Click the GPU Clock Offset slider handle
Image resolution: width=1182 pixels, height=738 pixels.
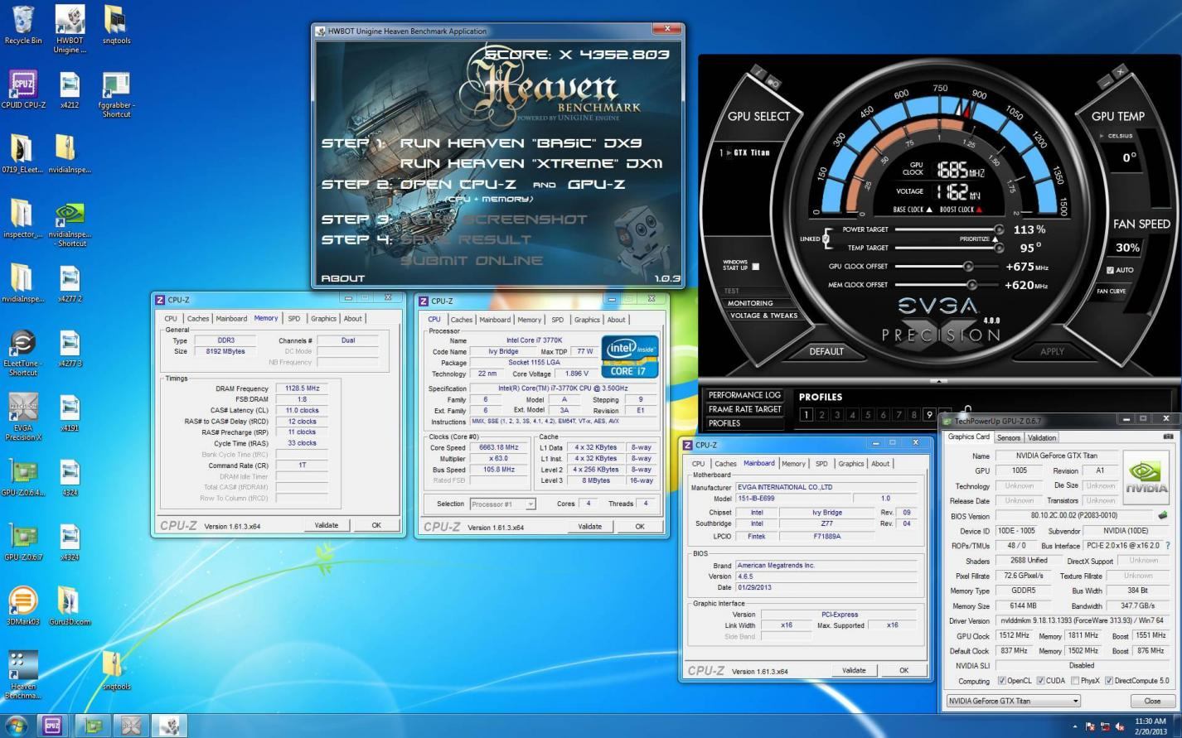click(x=967, y=267)
